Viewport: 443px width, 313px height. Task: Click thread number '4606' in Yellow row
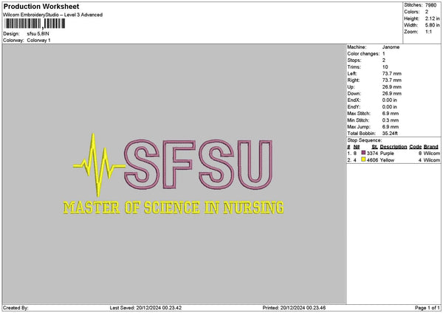[372, 160]
